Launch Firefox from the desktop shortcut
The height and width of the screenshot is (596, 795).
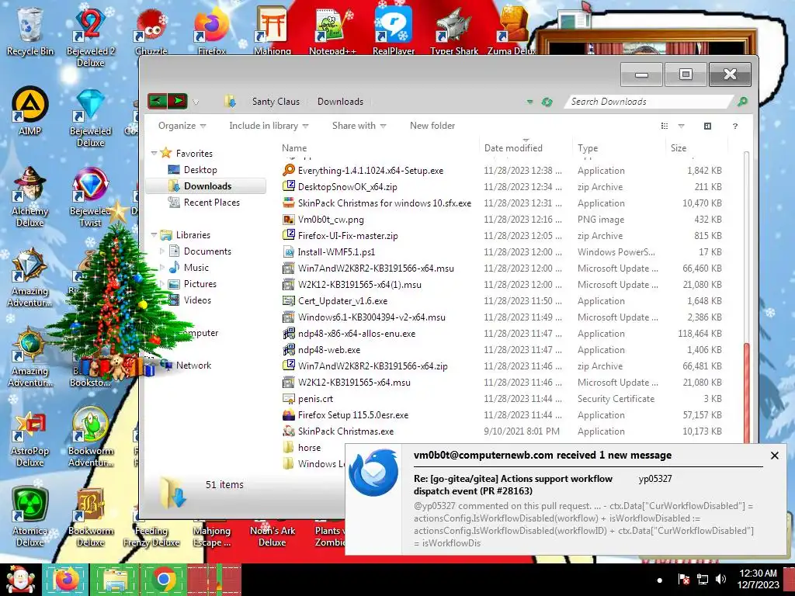(211, 30)
